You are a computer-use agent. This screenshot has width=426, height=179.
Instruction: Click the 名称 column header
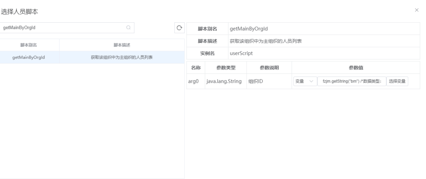196,68
